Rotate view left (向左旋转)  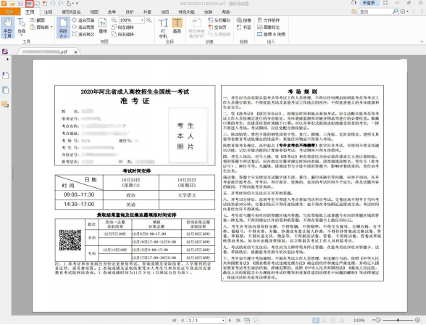123,27
